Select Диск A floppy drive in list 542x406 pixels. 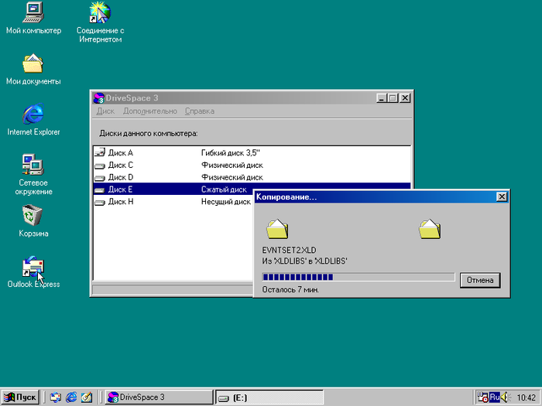(120, 153)
